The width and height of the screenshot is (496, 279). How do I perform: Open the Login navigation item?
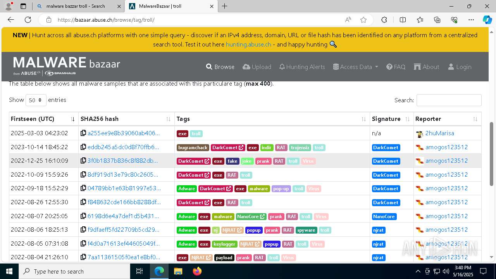460,67
